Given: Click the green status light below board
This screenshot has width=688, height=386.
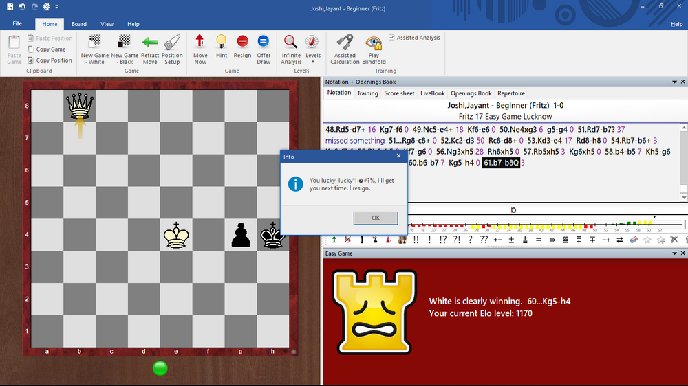Looking at the screenshot, I should pos(160,368).
